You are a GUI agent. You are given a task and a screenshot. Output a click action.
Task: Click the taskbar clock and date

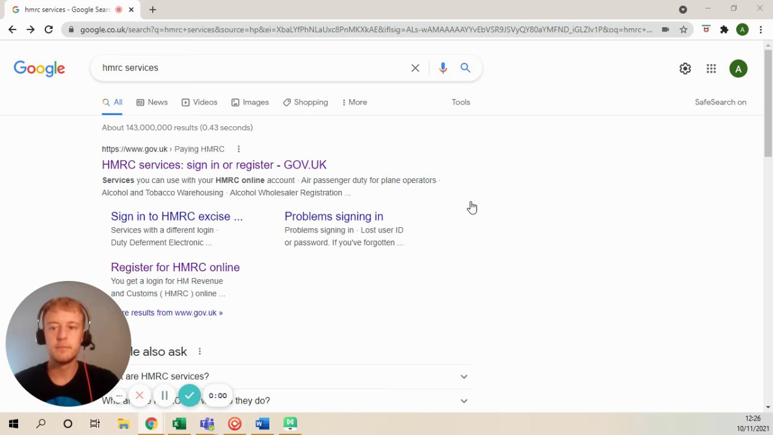point(752,424)
